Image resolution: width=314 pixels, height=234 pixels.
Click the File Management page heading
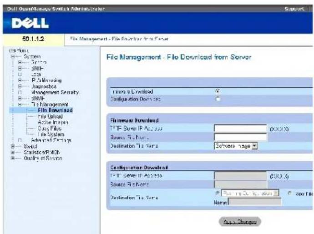pos(179,57)
